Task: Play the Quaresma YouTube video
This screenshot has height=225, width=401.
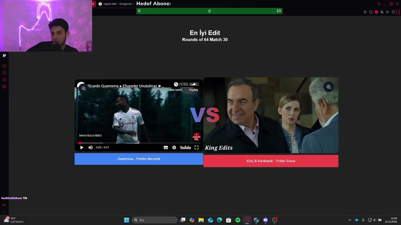Action: (x=82, y=147)
